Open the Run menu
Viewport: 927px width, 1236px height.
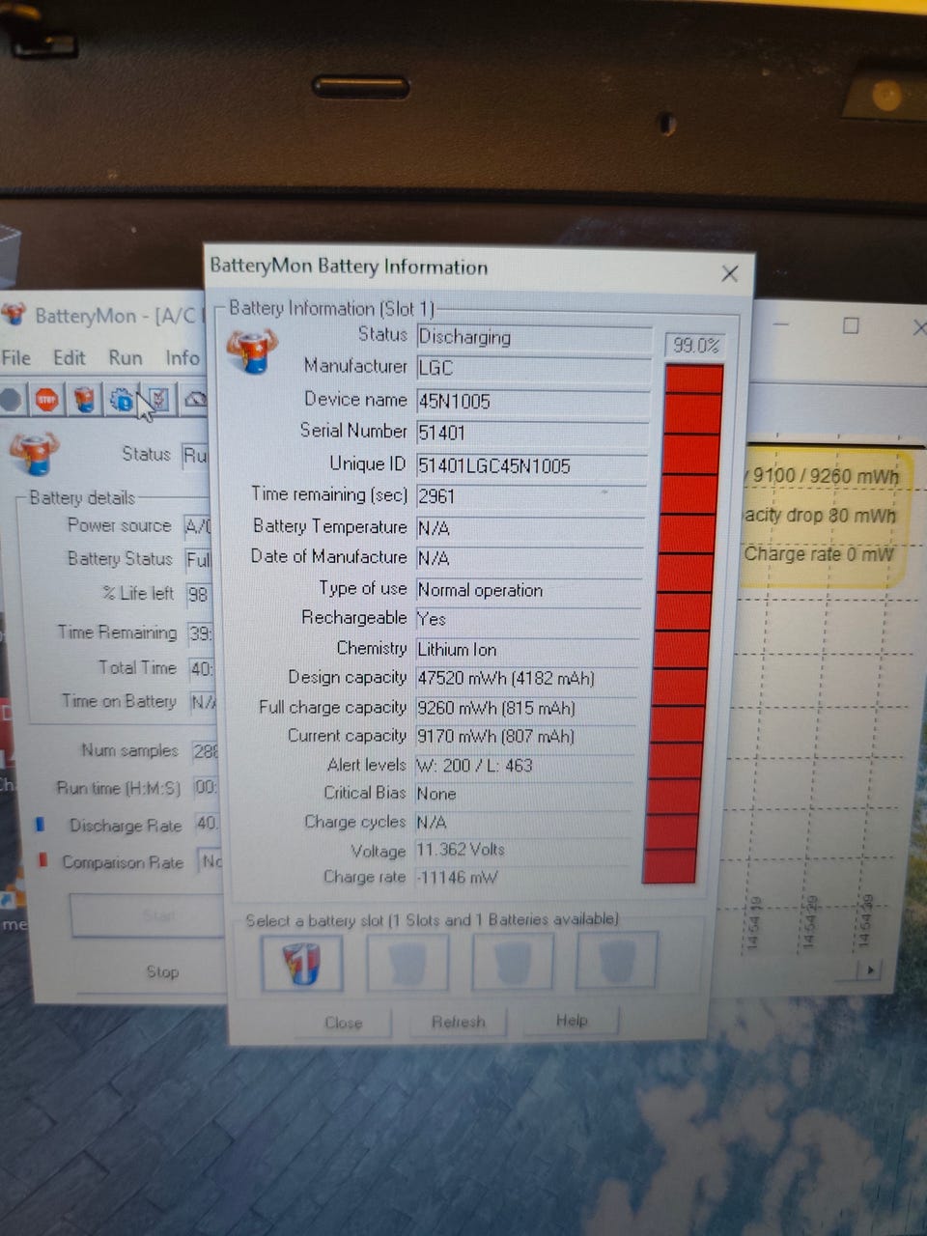pyautogui.click(x=126, y=358)
